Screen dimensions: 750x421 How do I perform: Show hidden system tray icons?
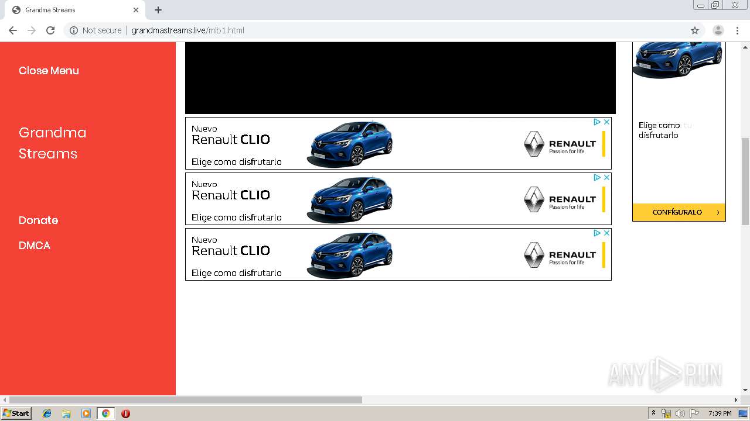point(654,413)
